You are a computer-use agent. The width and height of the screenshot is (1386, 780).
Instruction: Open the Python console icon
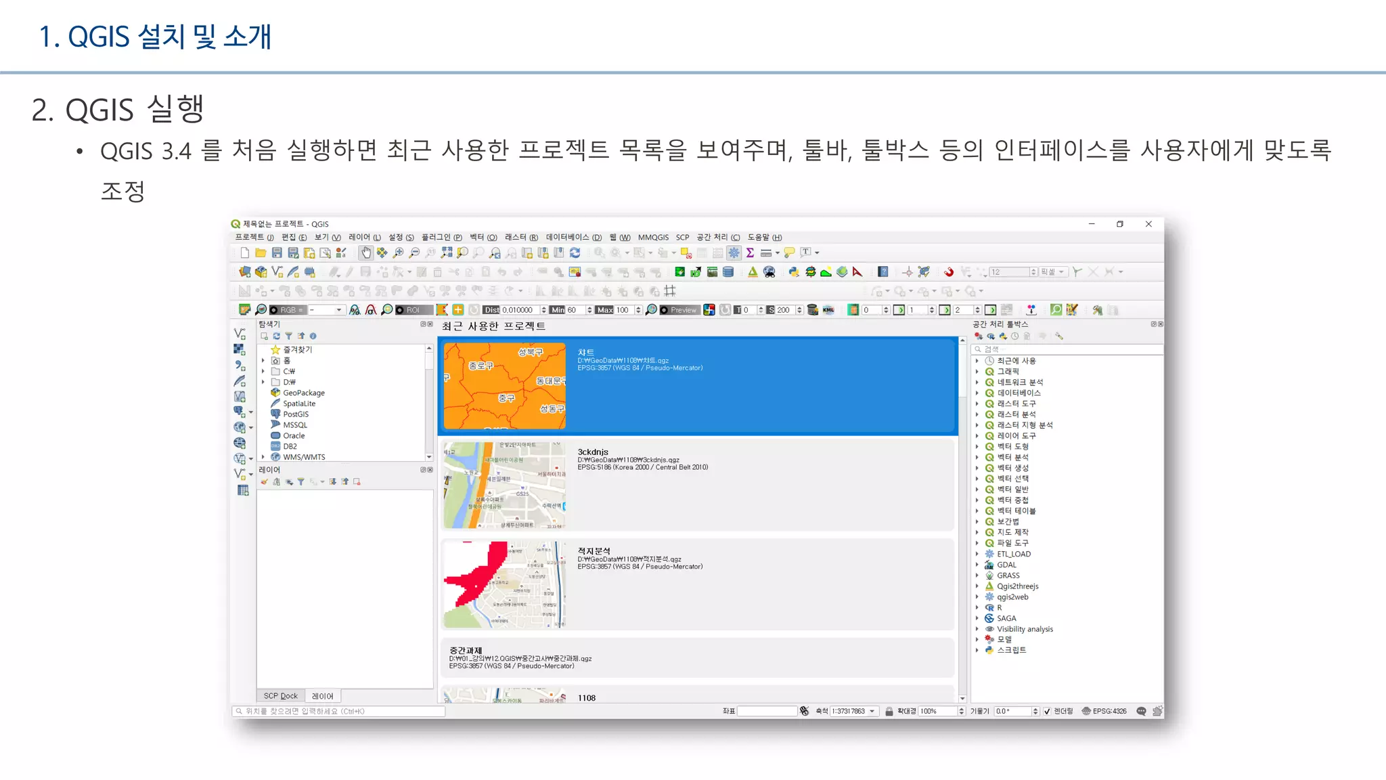tap(794, 272)
